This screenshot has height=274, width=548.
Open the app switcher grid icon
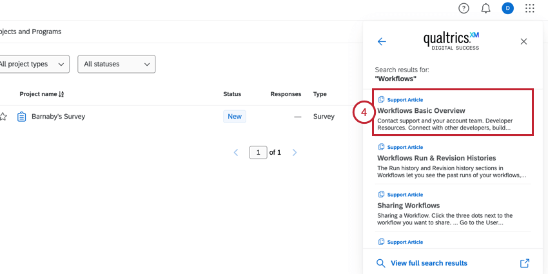530,8
